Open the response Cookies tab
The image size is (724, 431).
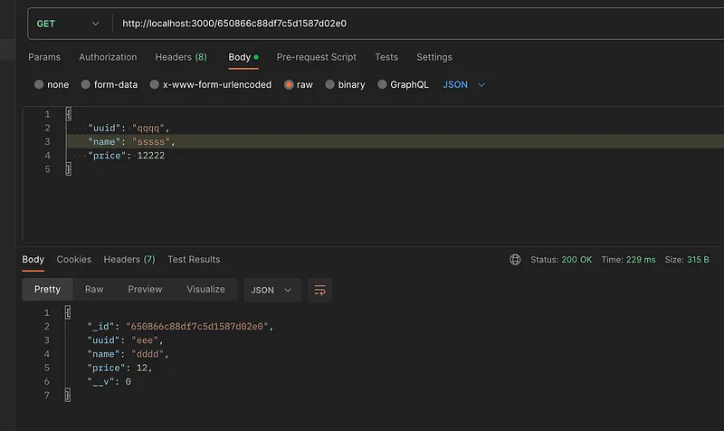74,260
